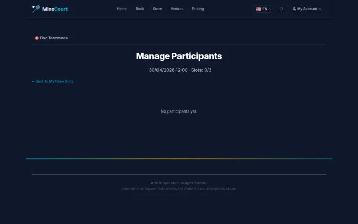Click the My Account user icon
The height and width of the screenshot is (224, 358).
coord(294,9)
